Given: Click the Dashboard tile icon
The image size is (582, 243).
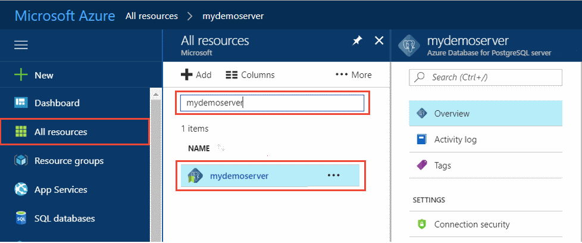Looking at the screenshot, I should pyautogui.click(x=21, y=102).
